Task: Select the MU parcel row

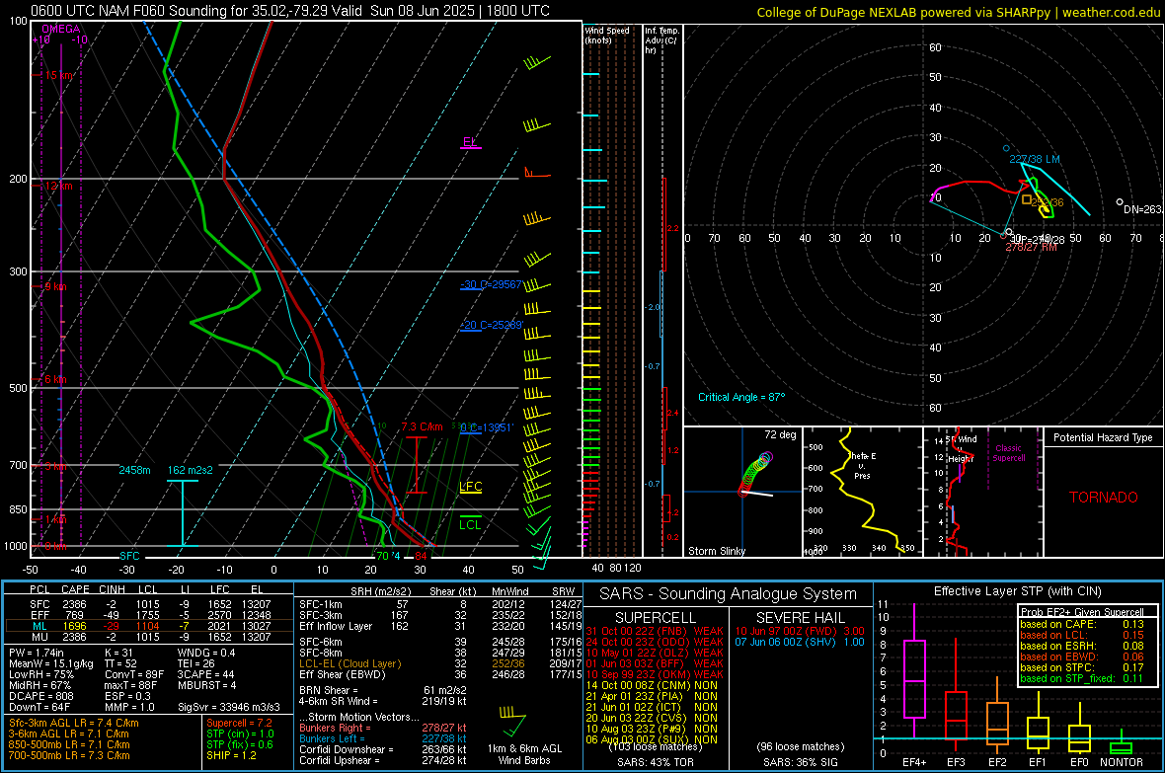Action: point(149,636)
